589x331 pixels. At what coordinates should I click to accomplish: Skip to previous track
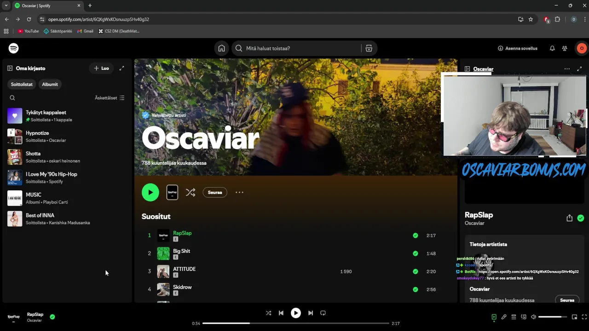click(x=281, y=313)
